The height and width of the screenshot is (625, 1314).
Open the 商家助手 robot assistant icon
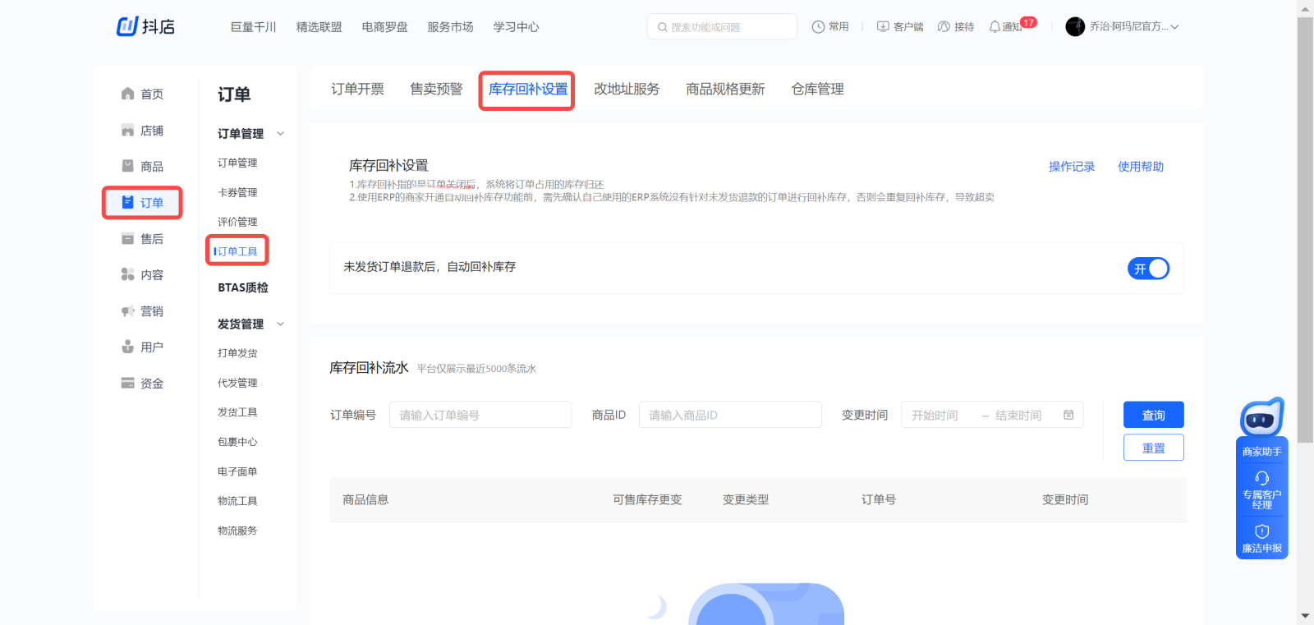1261,419
